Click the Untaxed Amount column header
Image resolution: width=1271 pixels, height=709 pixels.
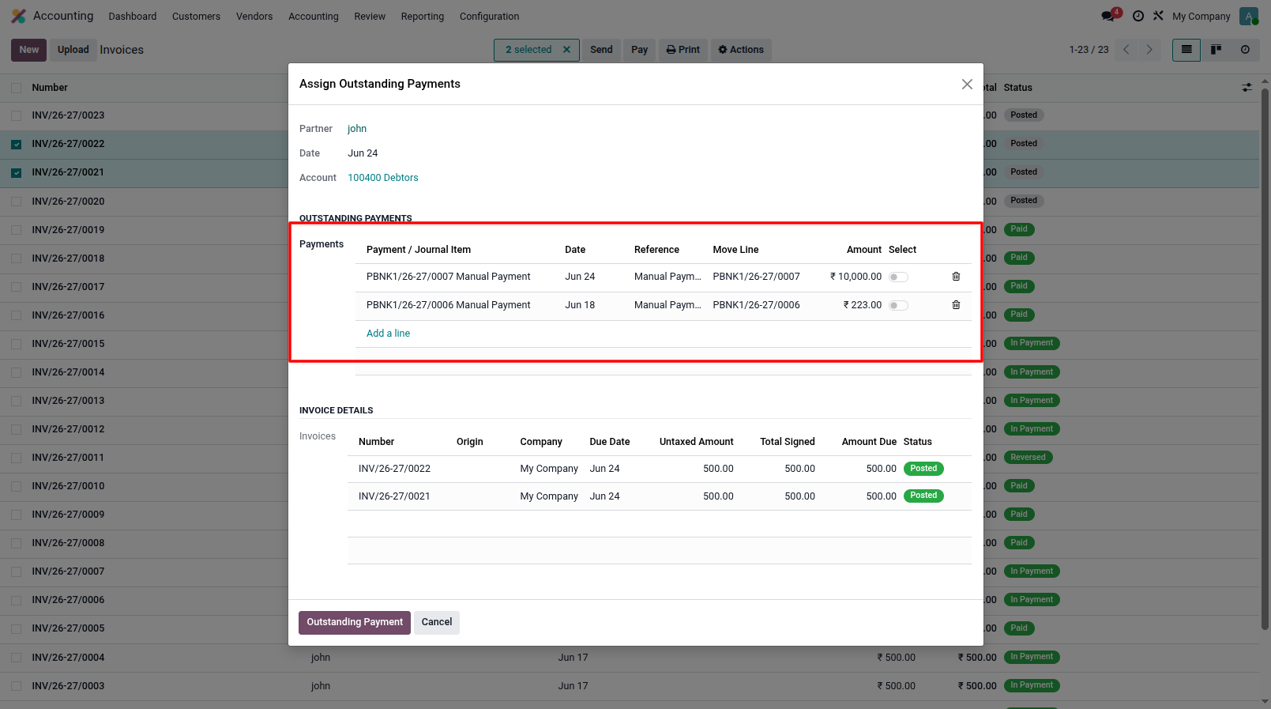tap(697, 442)
